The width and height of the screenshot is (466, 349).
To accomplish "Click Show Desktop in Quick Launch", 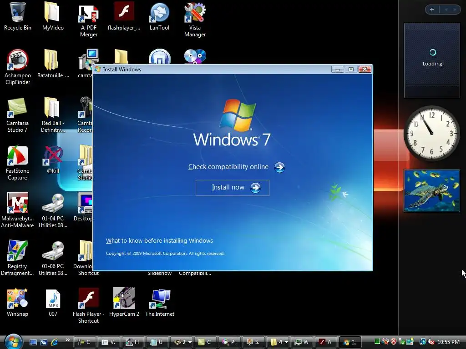I will 33,342.
